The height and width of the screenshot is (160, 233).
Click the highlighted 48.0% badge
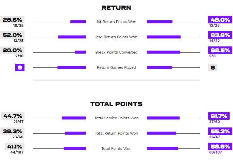pyautogui.click(x=220, y=20)
